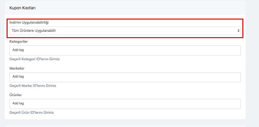Click the up-down arrows on the discount select
The height and width of the screenshot is (127, 259).
(238, 31)
